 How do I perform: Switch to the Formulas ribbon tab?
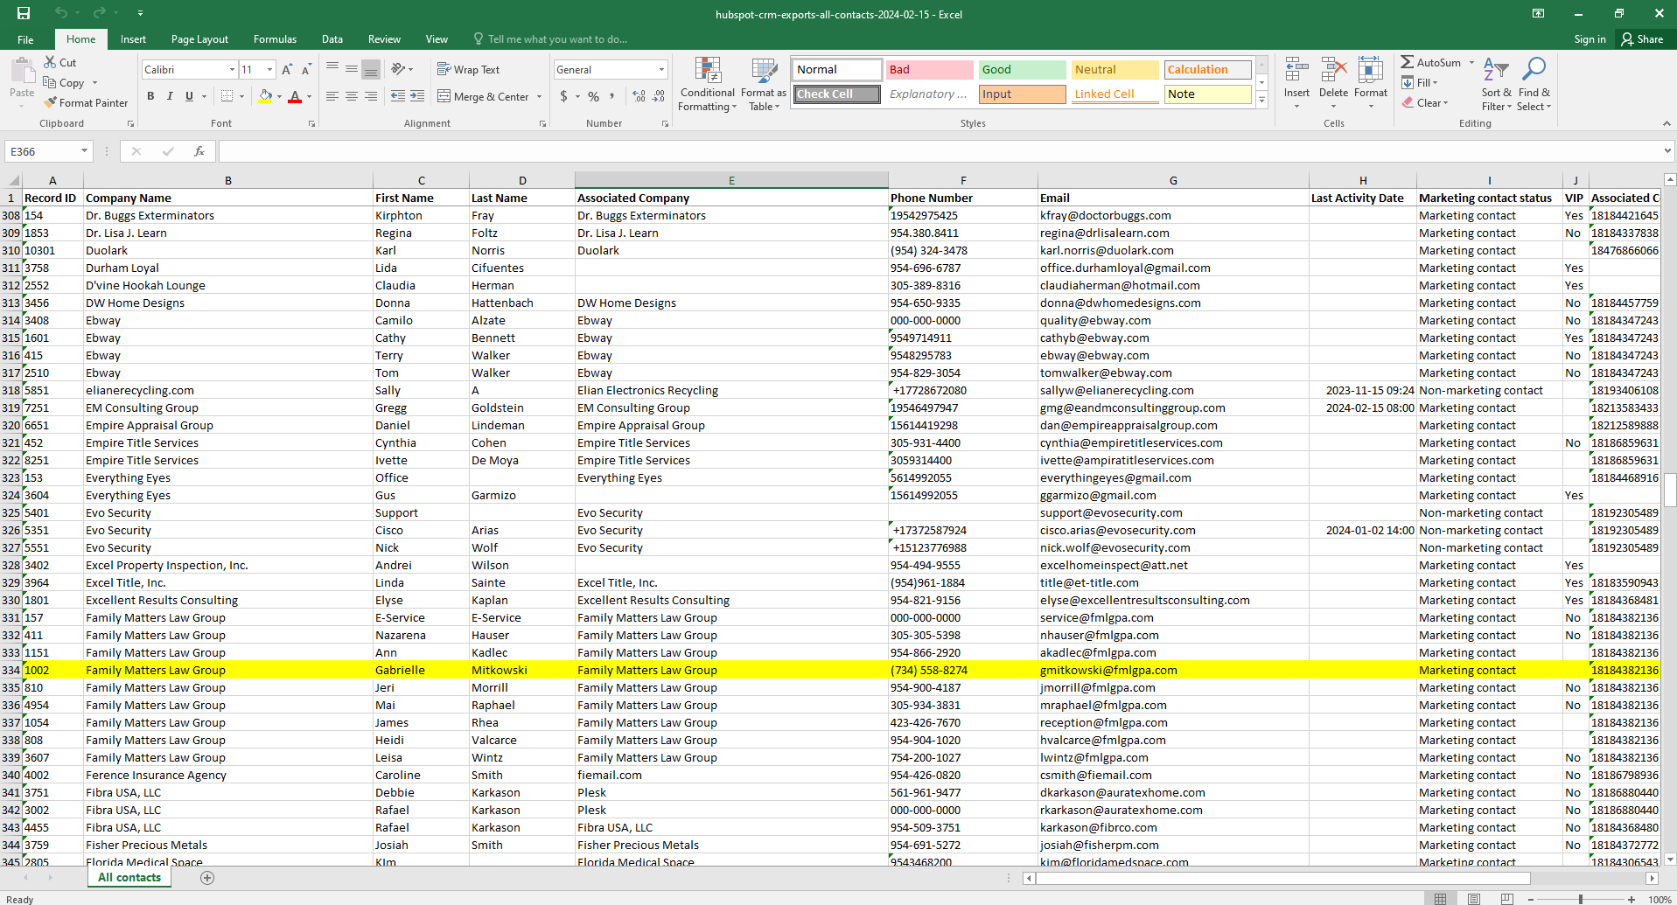(x=275, y=39)
